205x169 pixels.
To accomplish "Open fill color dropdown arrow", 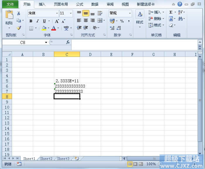I will [x=48, y=28].
